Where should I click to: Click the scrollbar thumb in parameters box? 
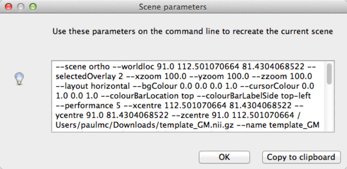(x=329, y=74)
